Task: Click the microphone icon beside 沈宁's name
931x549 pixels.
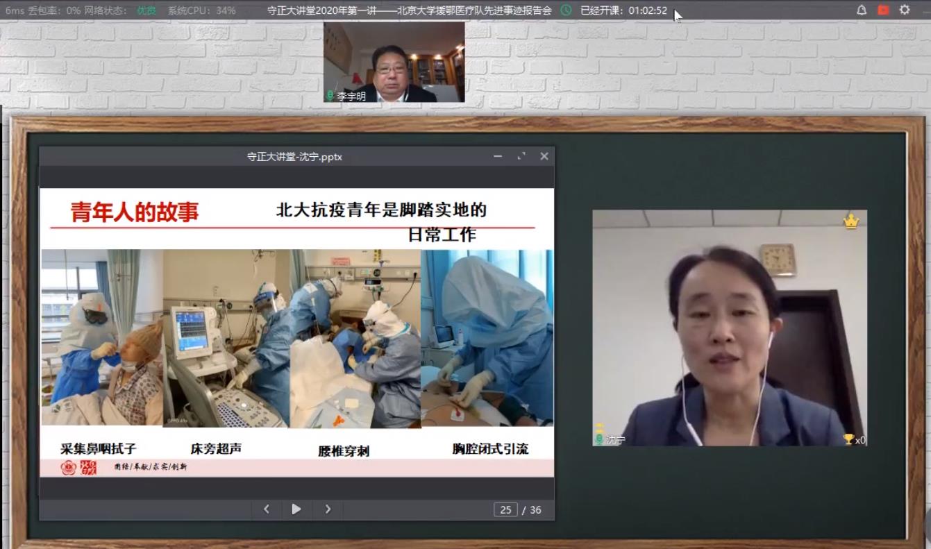Action: coord(598,438)
